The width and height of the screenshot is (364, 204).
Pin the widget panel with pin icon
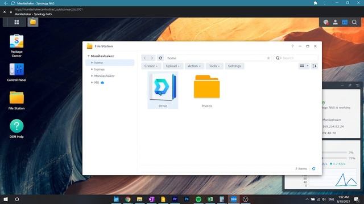tap(350, 86)
